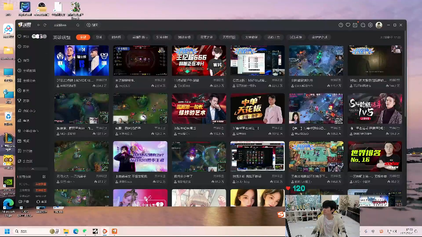Image resolution: width=422 pixels, height=237 pixels.
Task: Open the calendar task icon with red dot
Action: pyautogui.click(x=355, y=25)
